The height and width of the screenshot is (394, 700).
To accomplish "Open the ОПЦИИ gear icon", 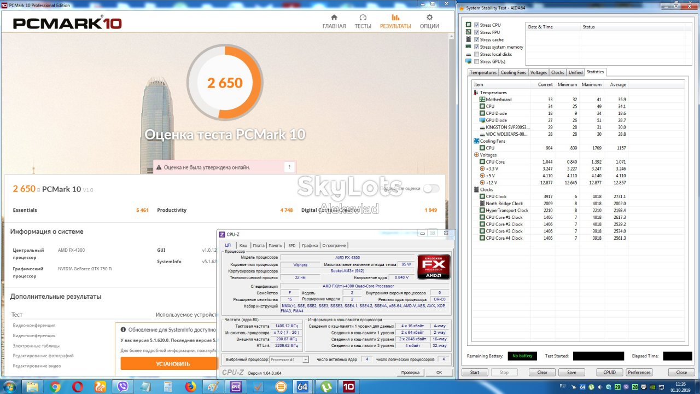I will coord(429,18).
